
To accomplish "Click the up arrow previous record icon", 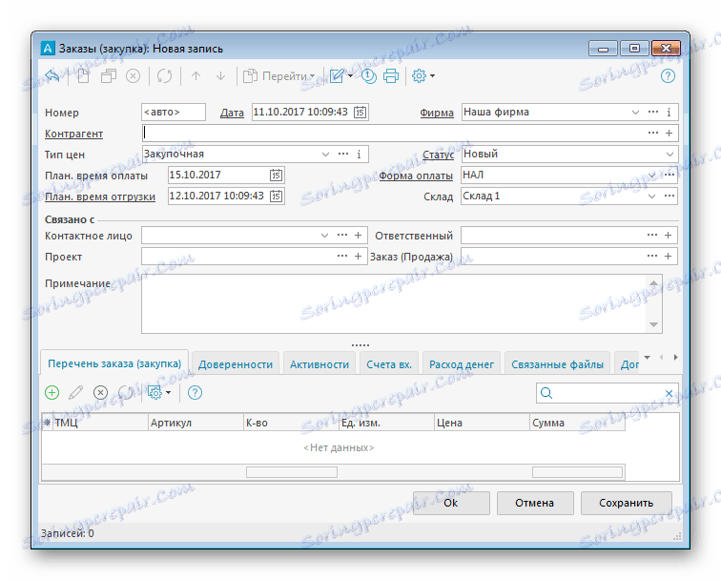I will coord(196,76).
